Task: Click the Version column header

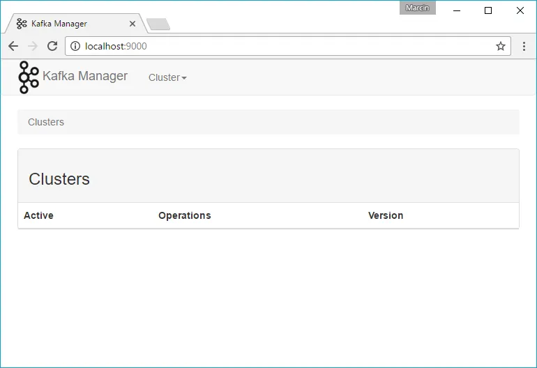Action: point(386,215)
